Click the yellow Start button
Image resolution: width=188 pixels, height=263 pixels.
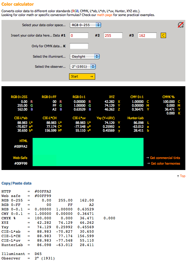[x=82, y=76]
